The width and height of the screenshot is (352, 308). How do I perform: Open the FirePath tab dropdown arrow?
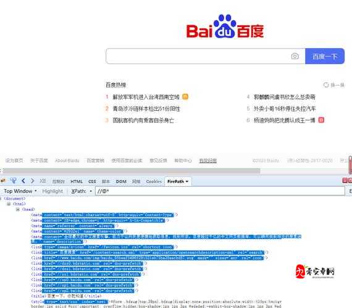(x=186, y=182)
